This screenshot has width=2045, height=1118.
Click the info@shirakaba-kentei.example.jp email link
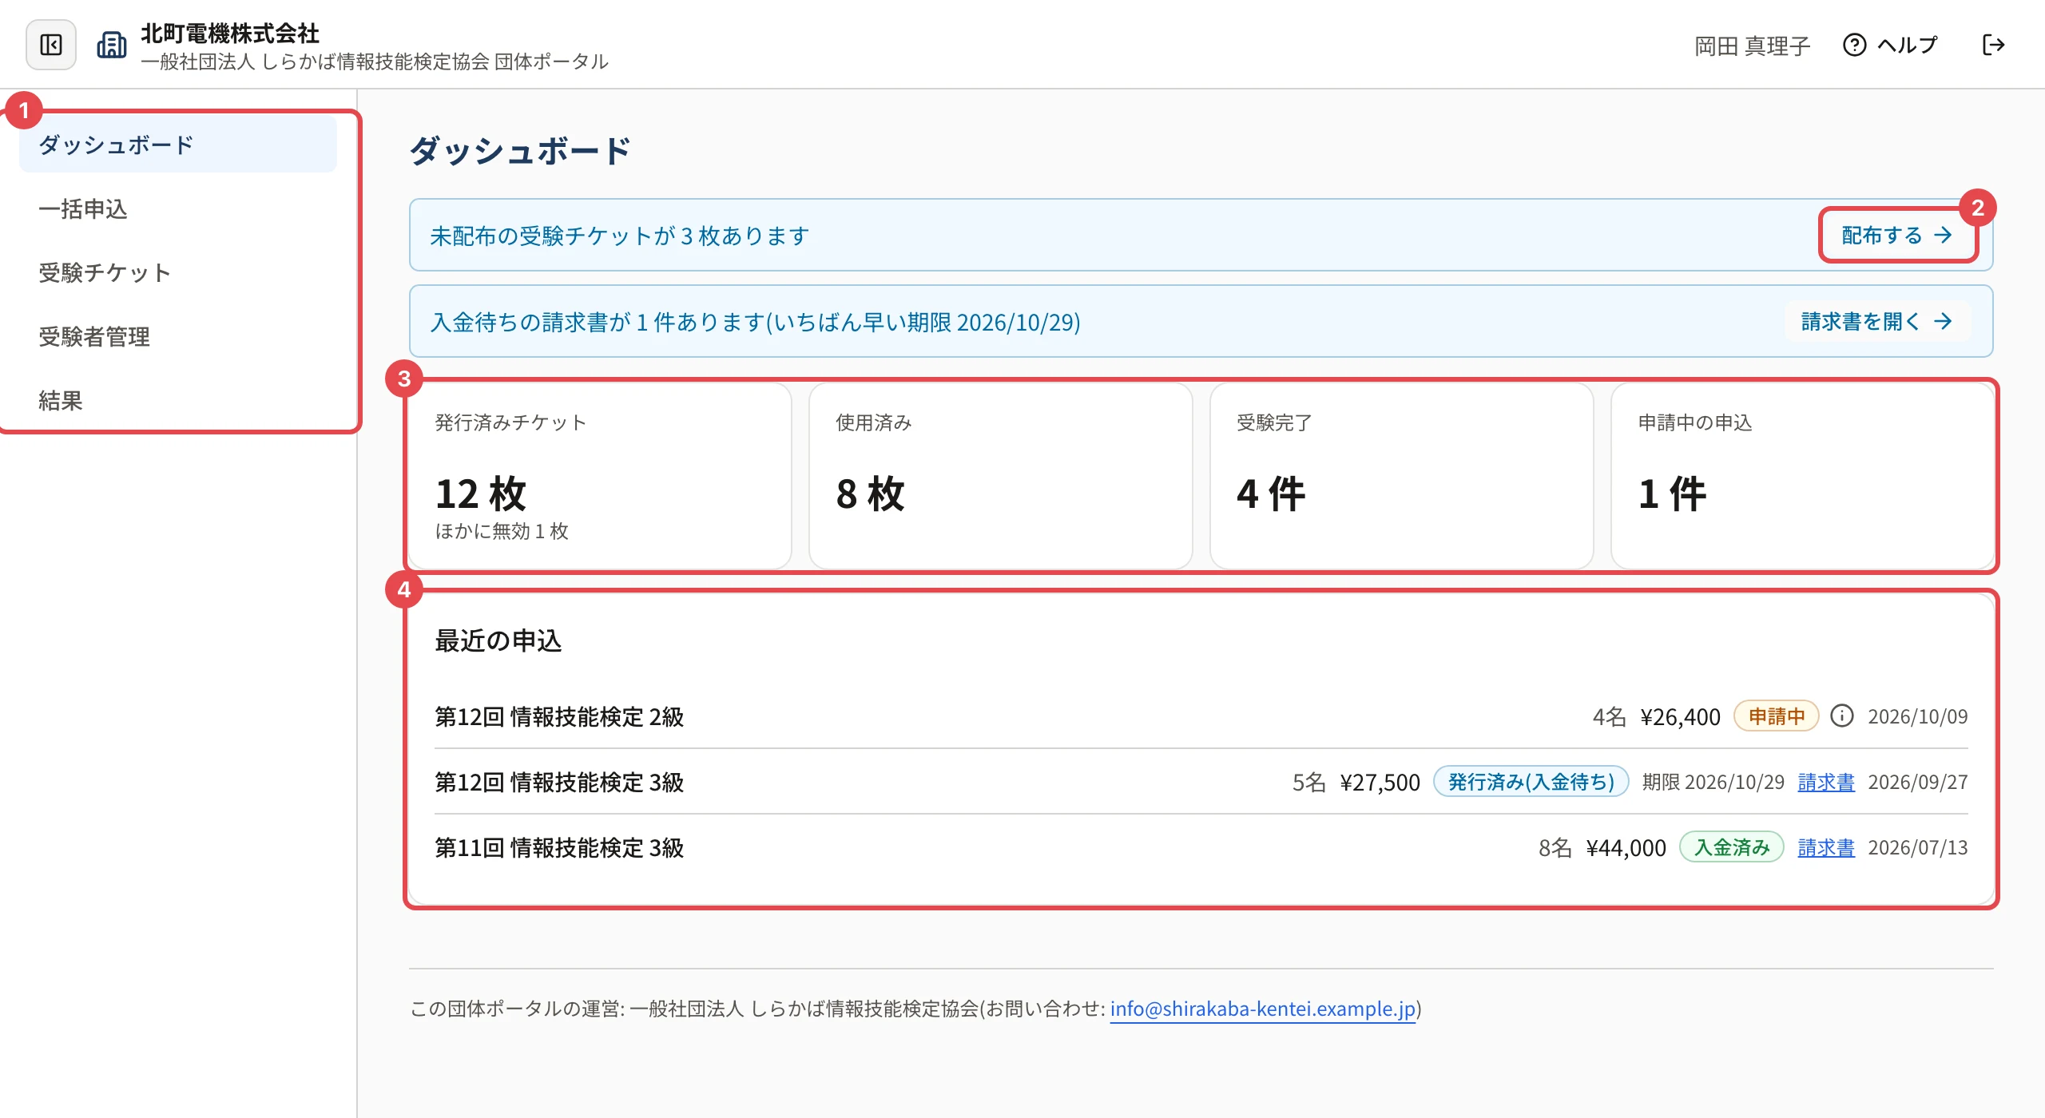click(1263, 1009)
